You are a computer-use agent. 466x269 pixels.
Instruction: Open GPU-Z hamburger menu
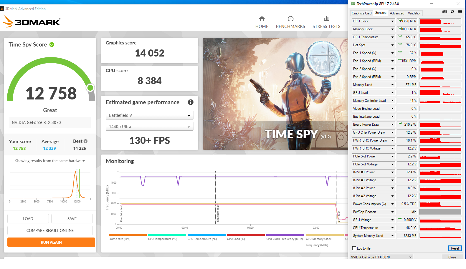coord(460,11)
